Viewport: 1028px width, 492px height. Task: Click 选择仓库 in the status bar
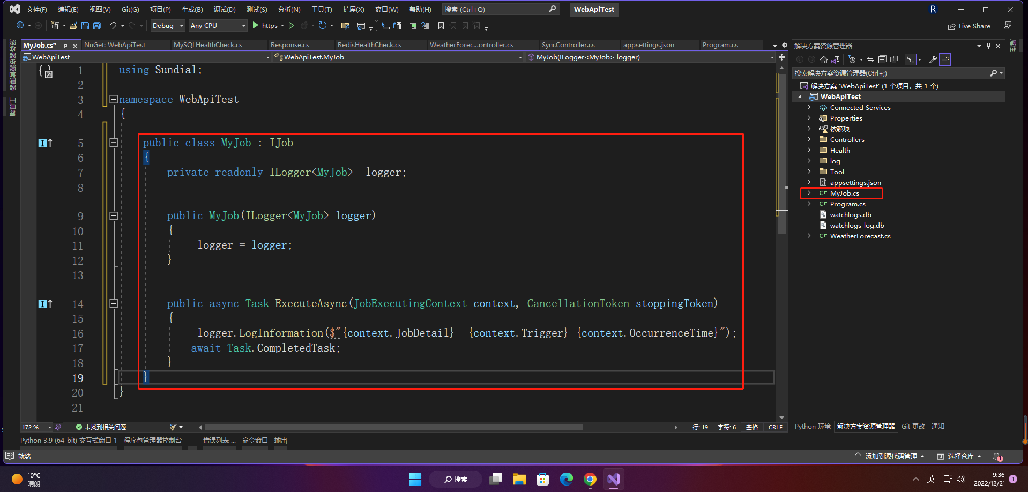pos(959,457)
